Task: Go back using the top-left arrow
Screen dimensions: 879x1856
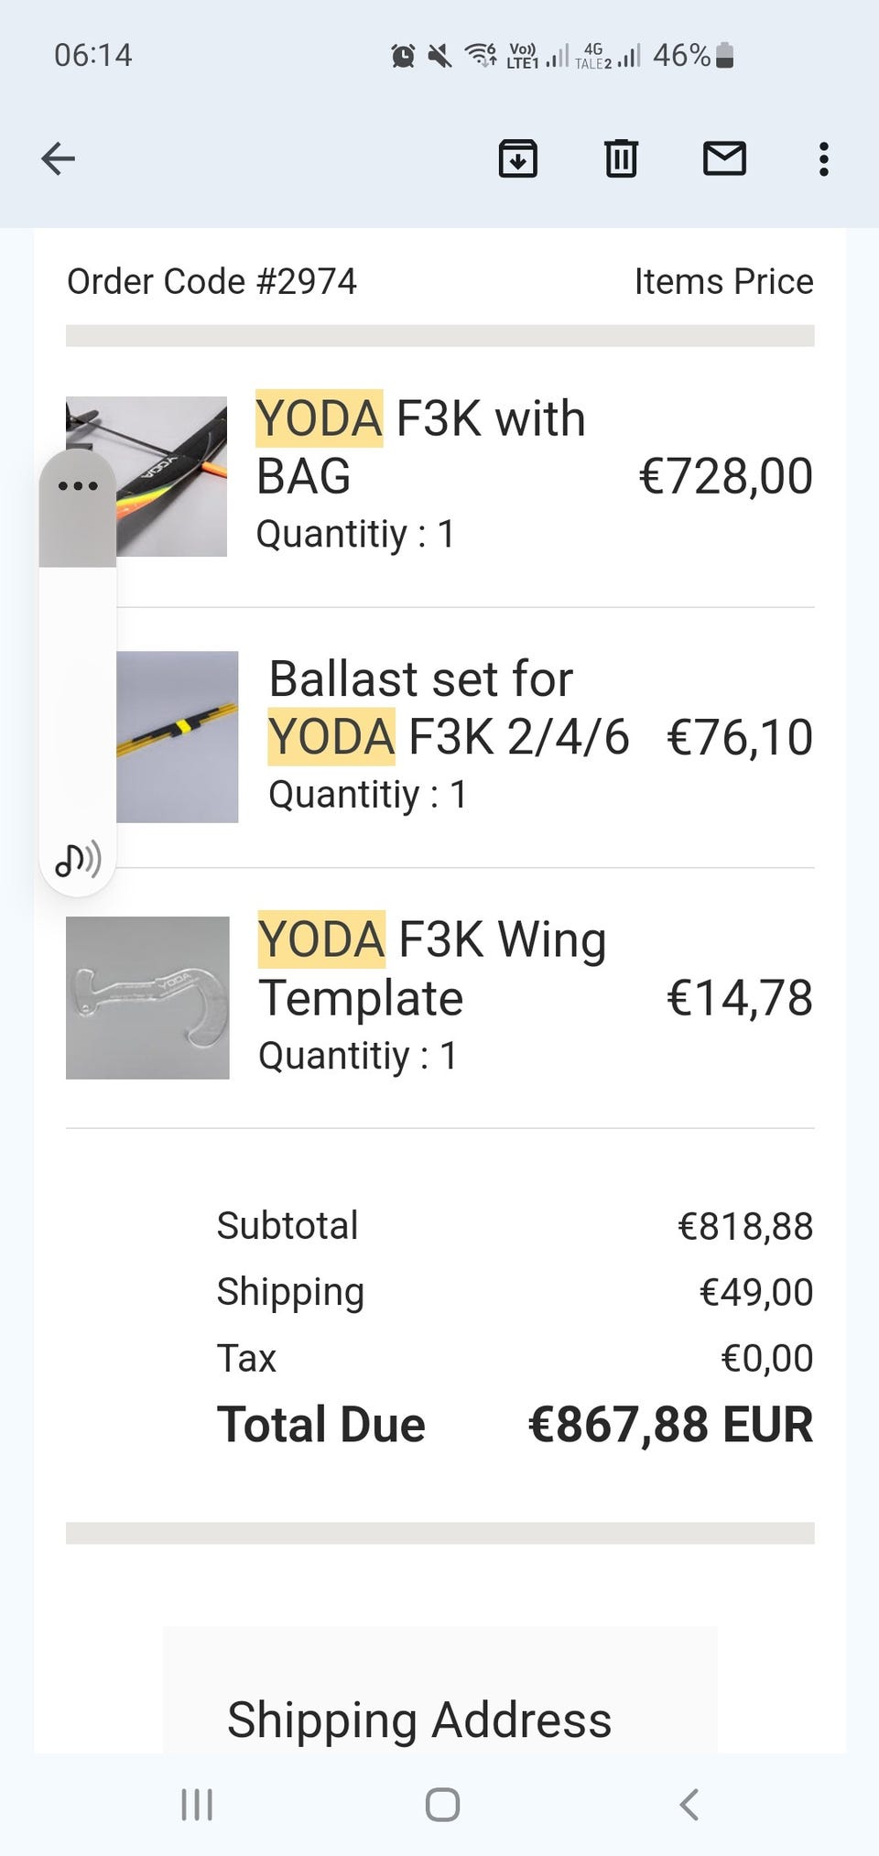Action: pyautogui.click(x=58, y=158)
